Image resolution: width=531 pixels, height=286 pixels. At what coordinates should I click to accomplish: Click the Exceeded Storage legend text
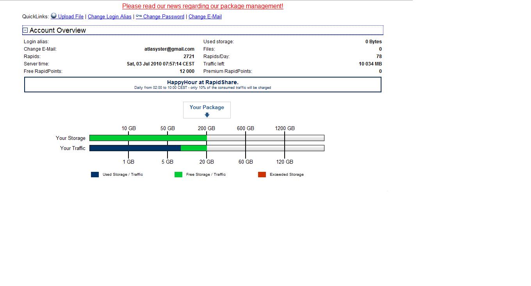287,175
